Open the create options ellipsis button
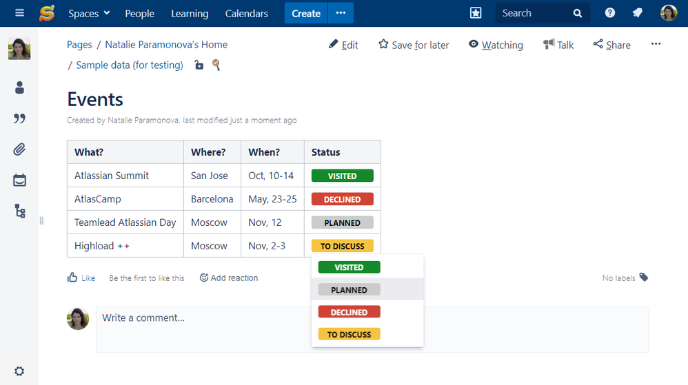 (x=341, y=13)
